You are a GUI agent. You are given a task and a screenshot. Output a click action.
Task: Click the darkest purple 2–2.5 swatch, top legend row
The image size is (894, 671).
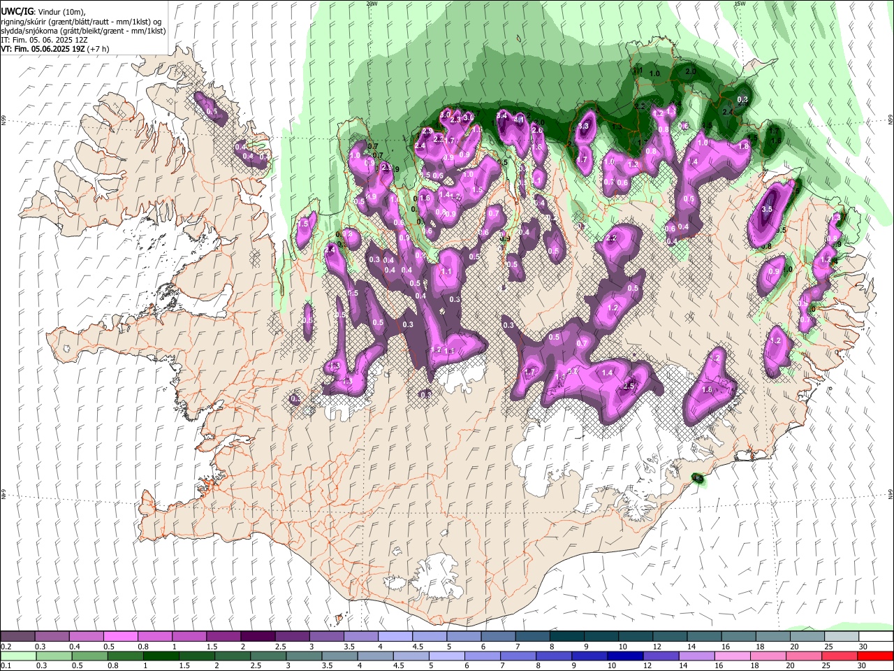[x=257, y=637]
